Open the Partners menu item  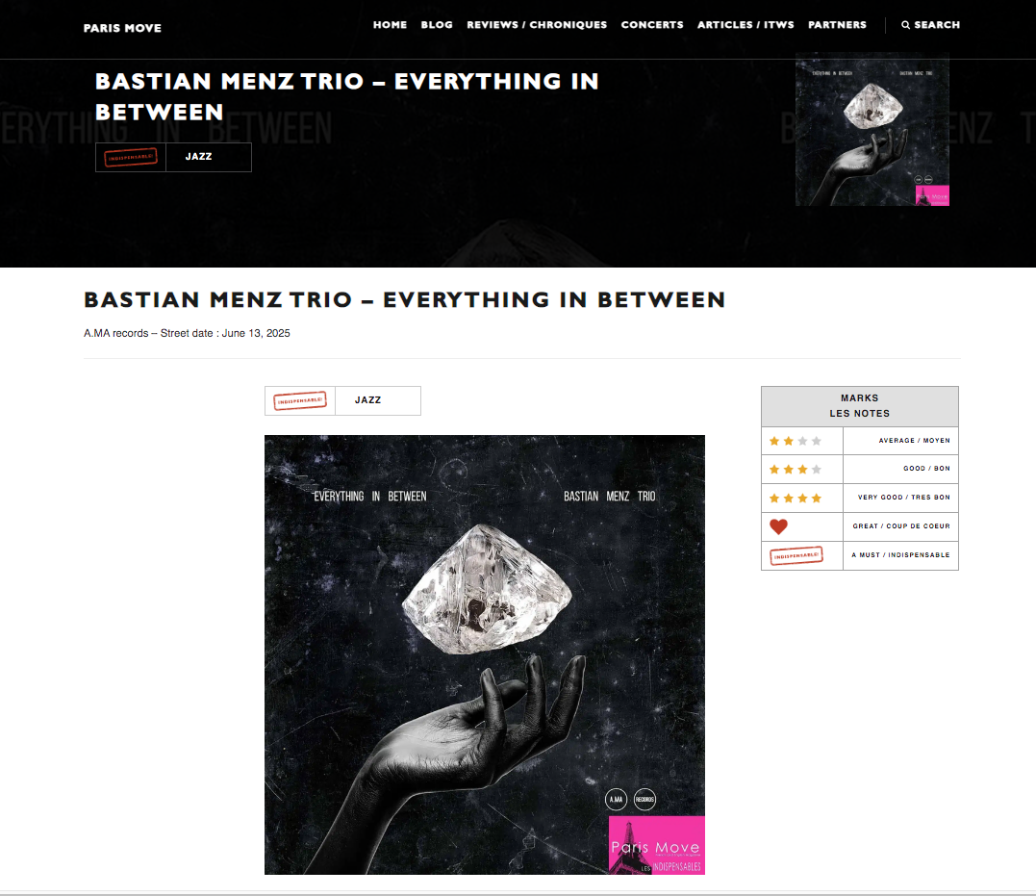click(837, 25)
